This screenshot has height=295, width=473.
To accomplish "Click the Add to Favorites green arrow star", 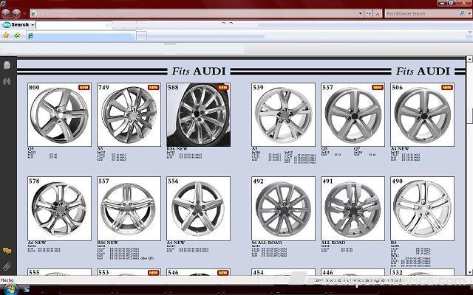I will click(17, 35).
